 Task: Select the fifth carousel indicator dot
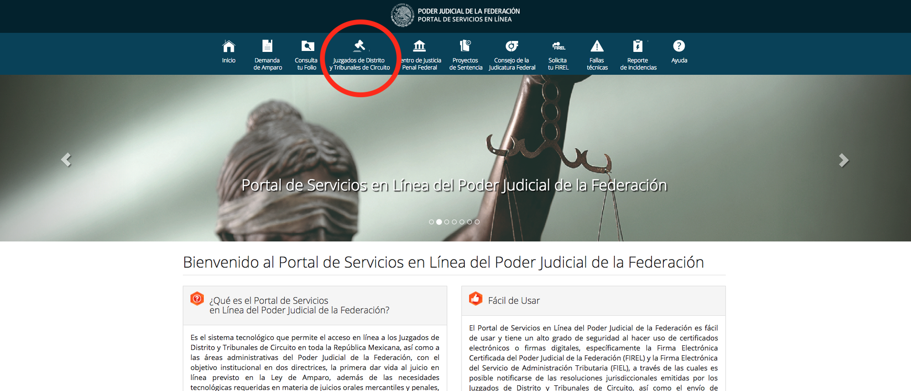pyautogui.click(x=462, y=222)
